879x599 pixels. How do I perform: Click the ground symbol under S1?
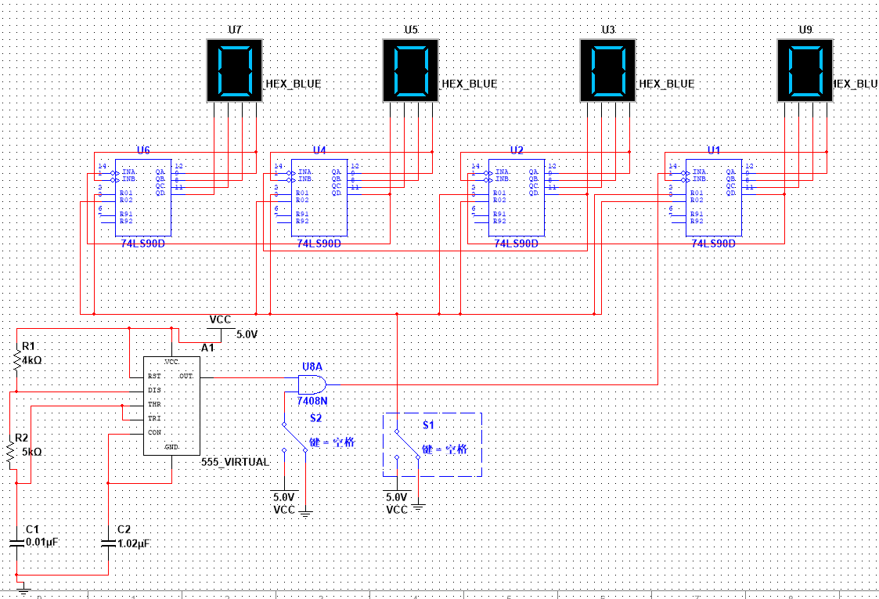418,507
